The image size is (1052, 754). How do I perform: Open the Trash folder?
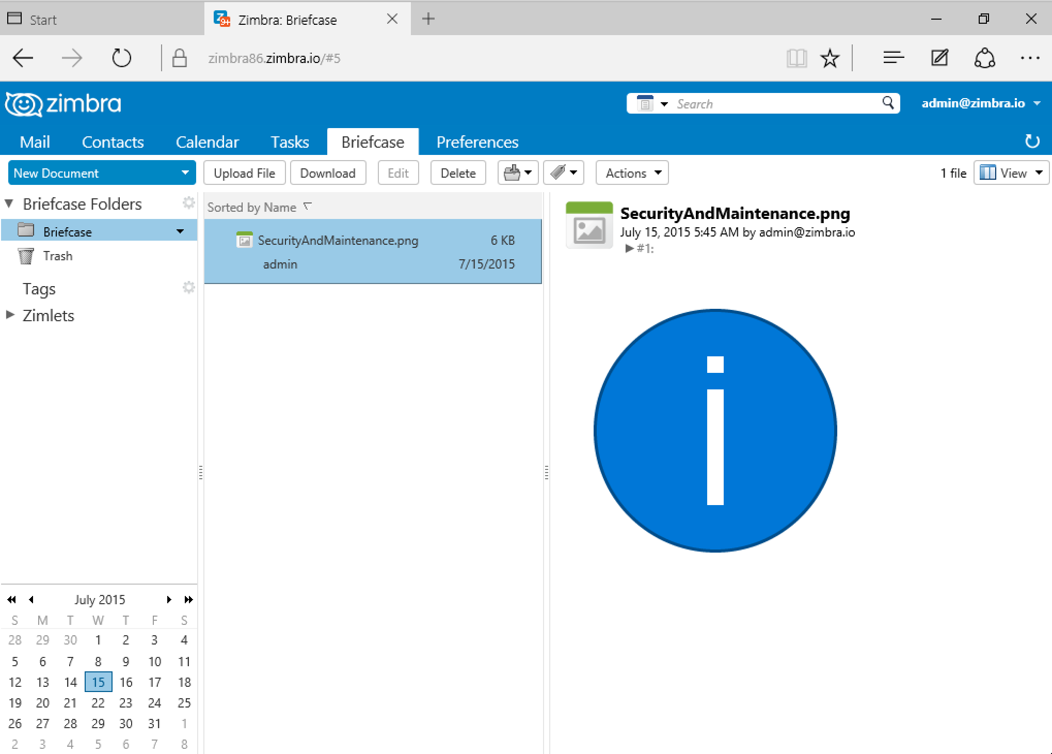pyautogui.click(x=57, y=256)
